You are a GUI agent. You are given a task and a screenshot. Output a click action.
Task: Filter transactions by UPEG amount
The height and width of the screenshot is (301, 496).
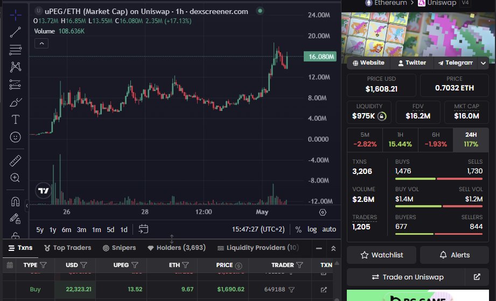pos(135,265)
